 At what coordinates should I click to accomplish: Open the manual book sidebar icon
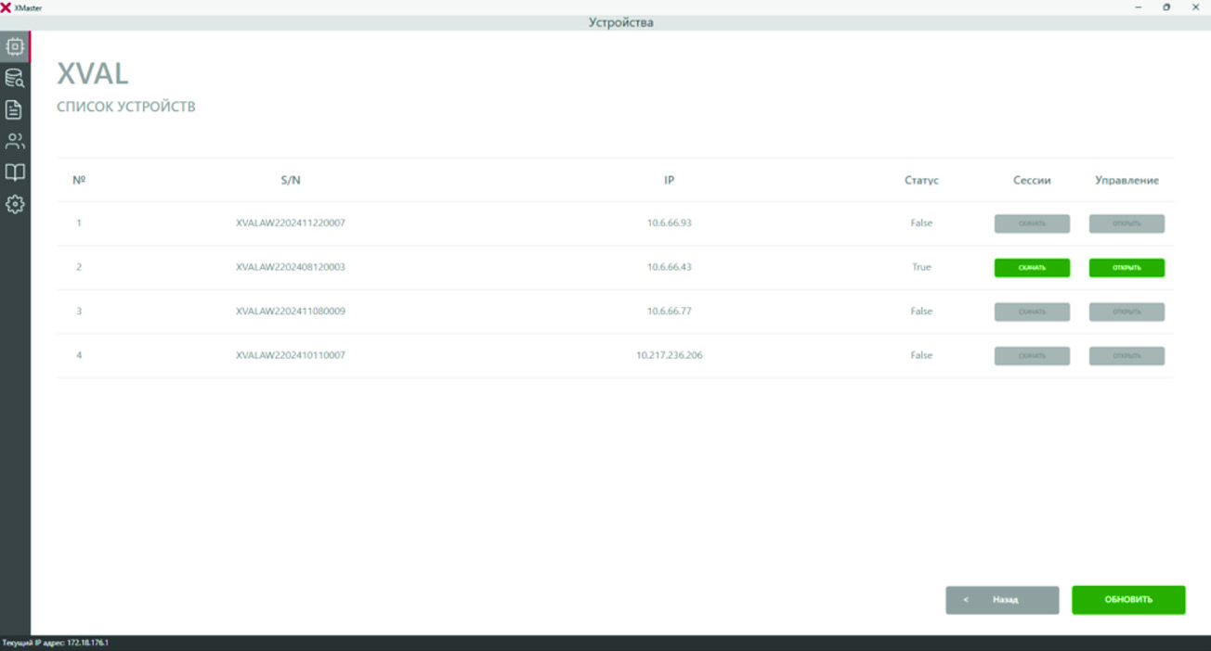pyautogui.click(x=15, y=172)
